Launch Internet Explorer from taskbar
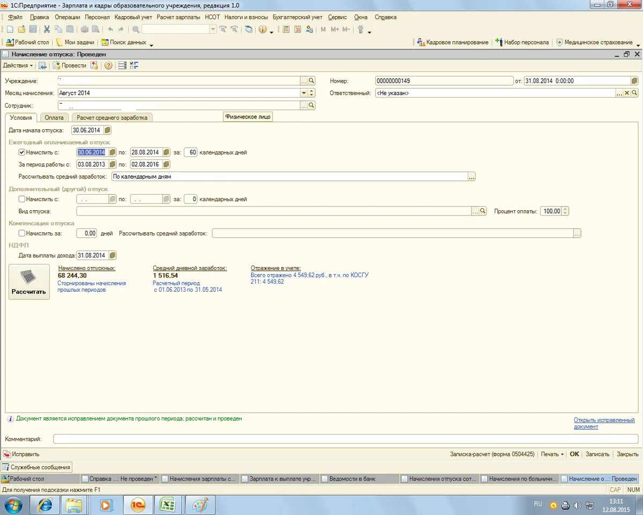Screen dimensions: 643x515 tap(44, 505)
